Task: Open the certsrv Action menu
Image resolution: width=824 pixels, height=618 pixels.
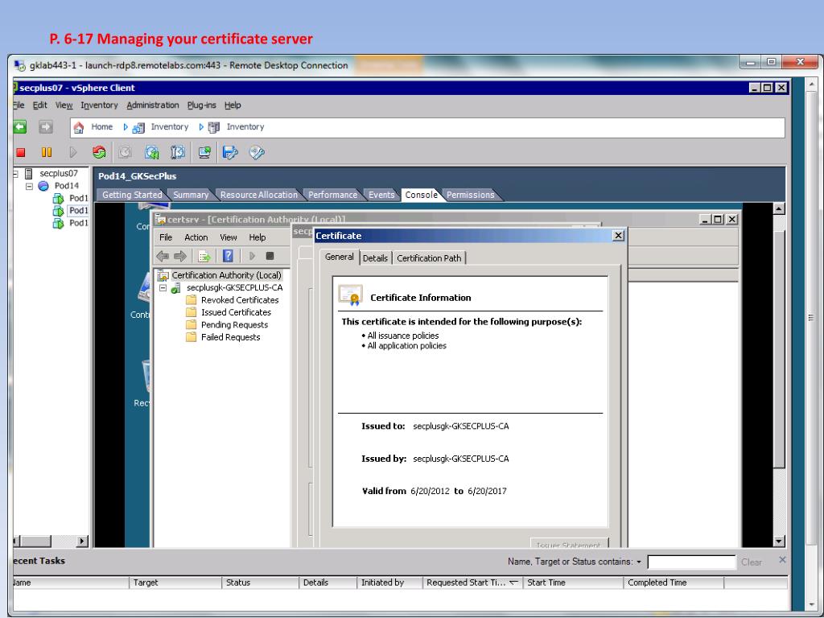Action: [x=196, y=237]
